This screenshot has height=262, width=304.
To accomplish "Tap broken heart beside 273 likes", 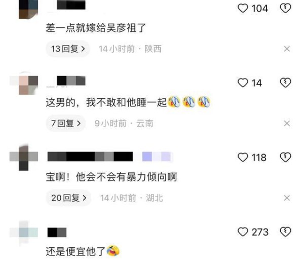I will 285,232.
